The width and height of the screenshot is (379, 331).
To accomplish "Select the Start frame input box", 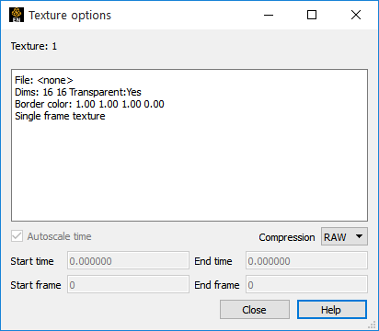I will [x=128, y=285].
